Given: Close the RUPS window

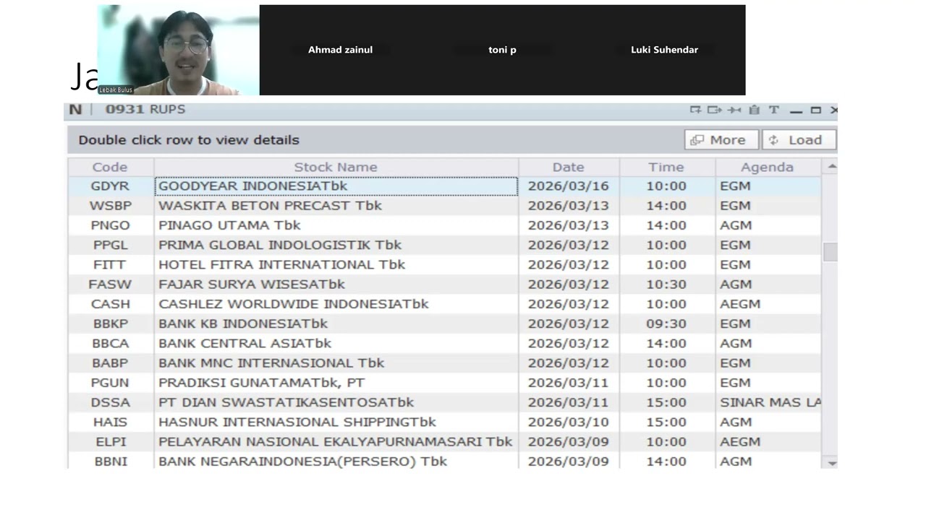Looking at the screenshot, I should [833, 110].
